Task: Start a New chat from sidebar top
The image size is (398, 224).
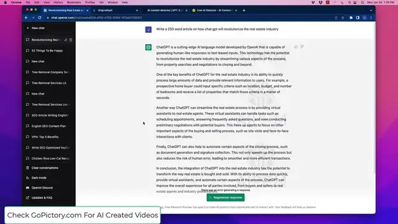Action: (x=49, y=28)
